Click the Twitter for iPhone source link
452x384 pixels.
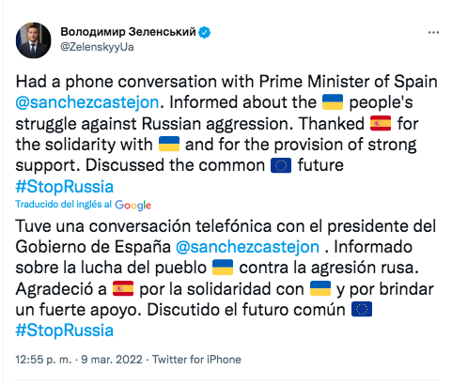196,360
